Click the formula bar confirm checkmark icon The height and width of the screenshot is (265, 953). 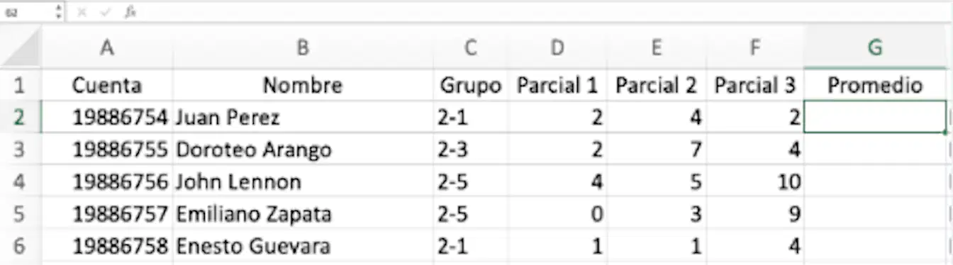click(x=105, y=12)
